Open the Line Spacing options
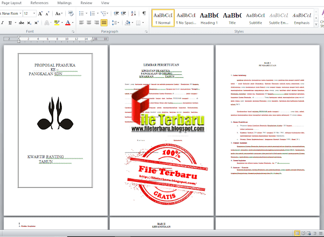Image resolution: width=324 pixels, height=237 pixels. 115,23
